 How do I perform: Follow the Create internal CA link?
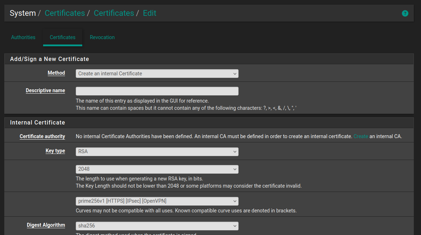click(x=361, y=136)
